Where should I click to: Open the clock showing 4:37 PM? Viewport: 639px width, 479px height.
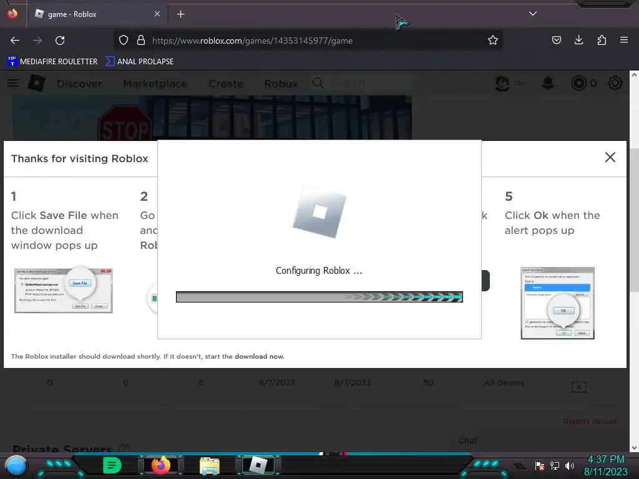click(606, 465)
